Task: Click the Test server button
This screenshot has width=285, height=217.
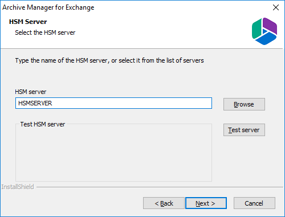Action: point(244,130)
